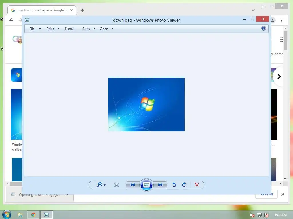293x219 pixels.
Task: Start the slide show
Action: coord(146,185)
